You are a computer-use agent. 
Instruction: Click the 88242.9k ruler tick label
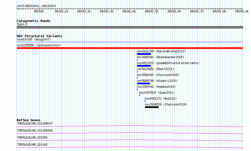[242, 11]
